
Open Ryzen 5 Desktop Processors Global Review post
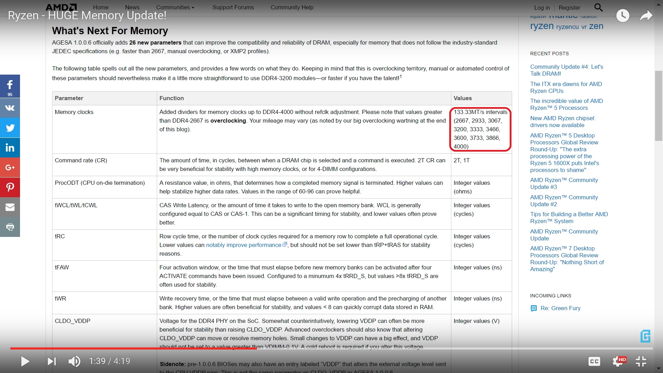565,153
